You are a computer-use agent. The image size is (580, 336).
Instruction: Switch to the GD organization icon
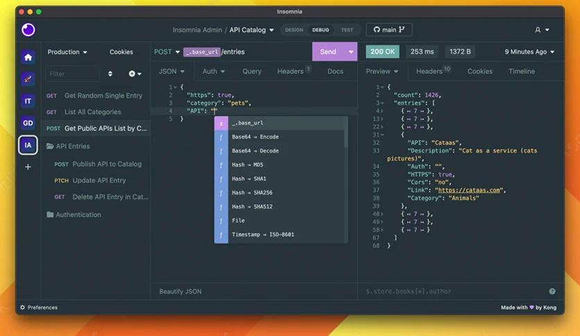(28, 123)
